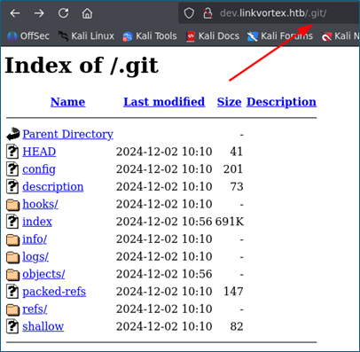Open the packed-refs file link
Screen dimensions: 360x352
click(54, 292)
